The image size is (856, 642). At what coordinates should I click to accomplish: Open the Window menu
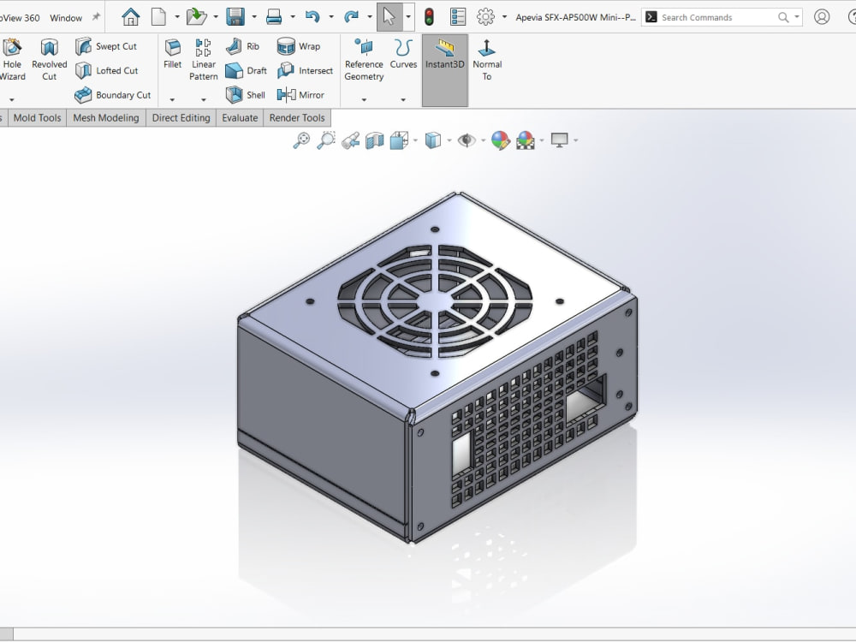(66, 18)
